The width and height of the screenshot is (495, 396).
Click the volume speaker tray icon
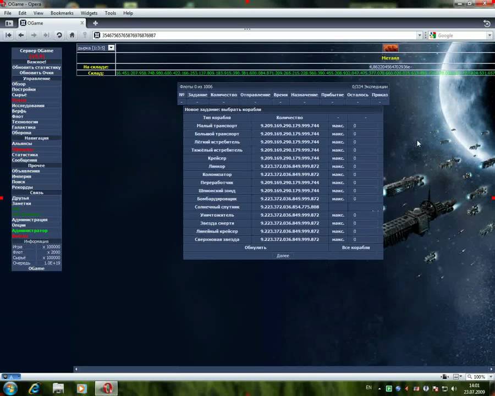[x=454, y=388]
